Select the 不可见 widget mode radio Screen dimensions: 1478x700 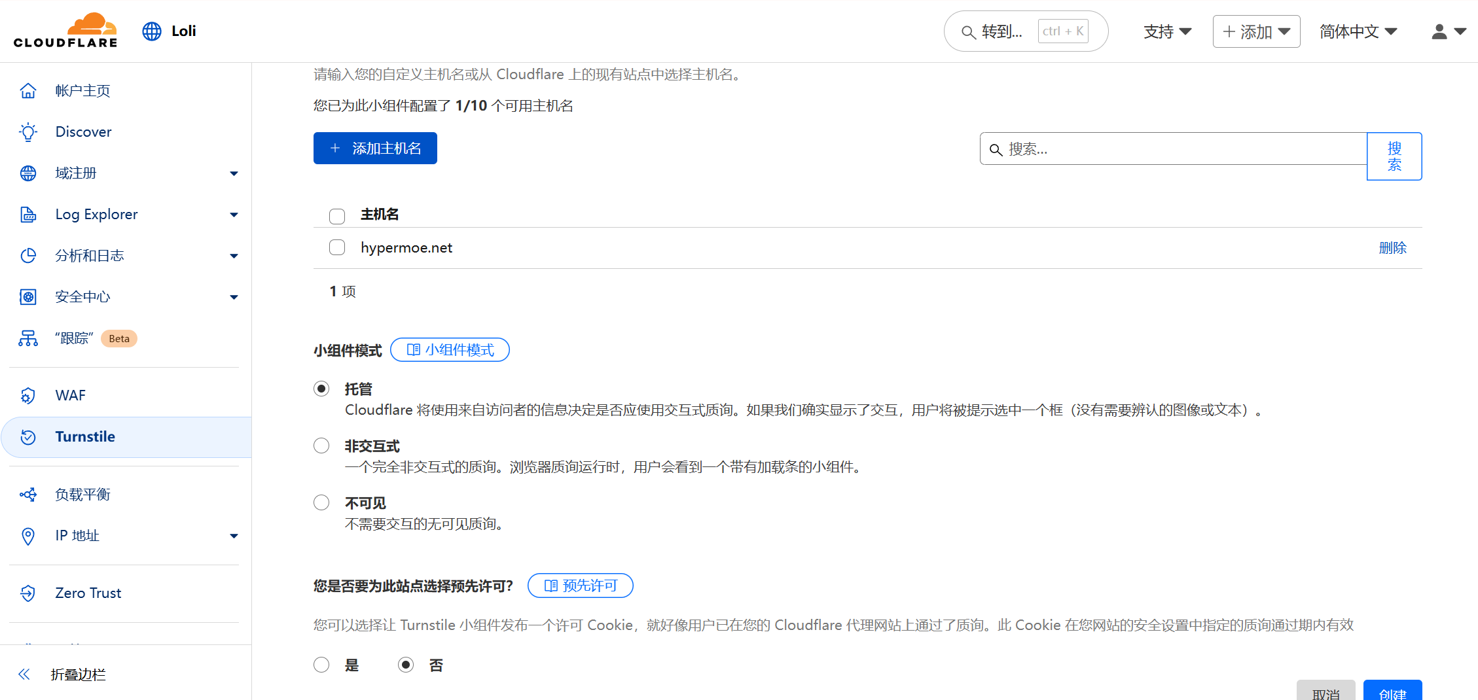321,502
